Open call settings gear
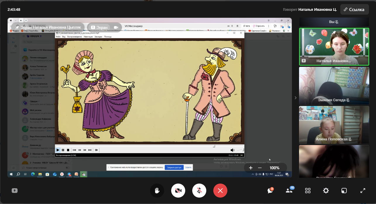Image resolution: width=376 pixels, height=204 pixels. pos(326,191)
